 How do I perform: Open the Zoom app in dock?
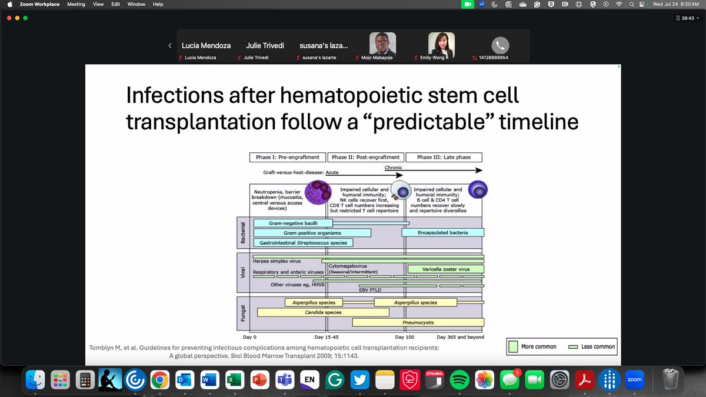(634, 380)
